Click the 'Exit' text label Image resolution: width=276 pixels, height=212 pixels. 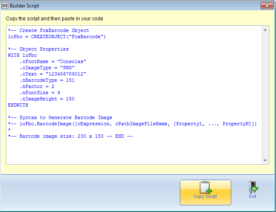tap(253, 196)
